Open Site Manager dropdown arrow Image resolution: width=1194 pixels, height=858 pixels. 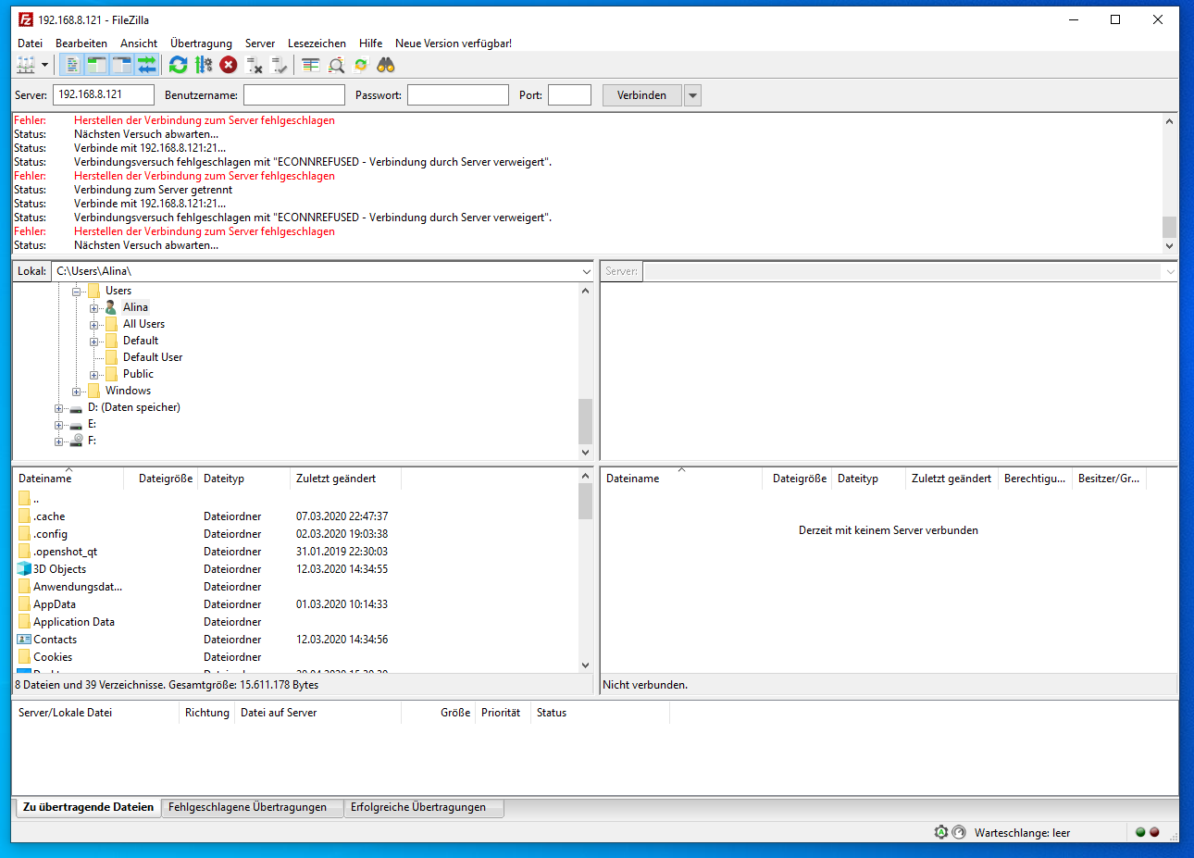(x=44, y=65)
